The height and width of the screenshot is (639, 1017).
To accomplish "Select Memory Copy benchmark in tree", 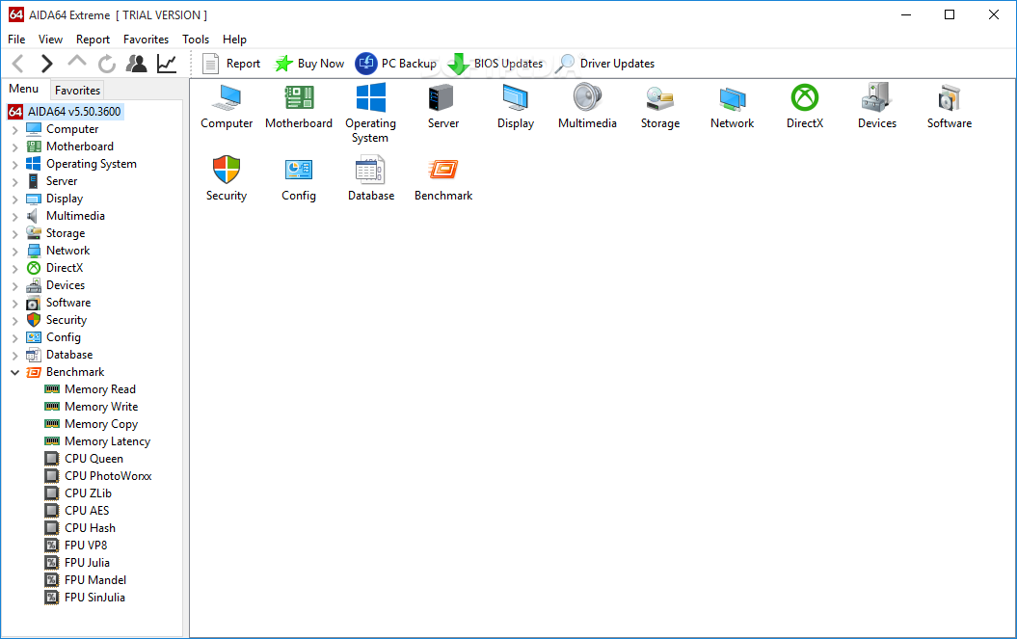I will point(101,424).
